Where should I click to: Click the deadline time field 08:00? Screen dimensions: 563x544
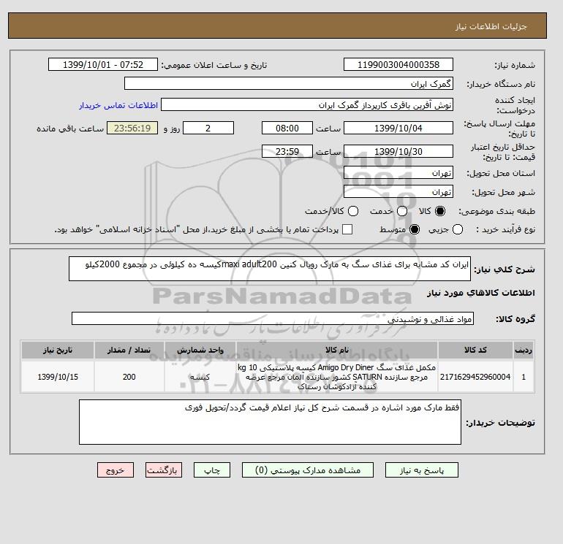tap(287, 128)
